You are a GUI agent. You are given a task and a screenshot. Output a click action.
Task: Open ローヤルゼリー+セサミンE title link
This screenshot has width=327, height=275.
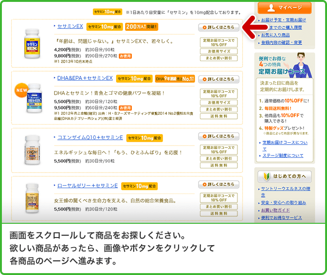tap(87, 186)
